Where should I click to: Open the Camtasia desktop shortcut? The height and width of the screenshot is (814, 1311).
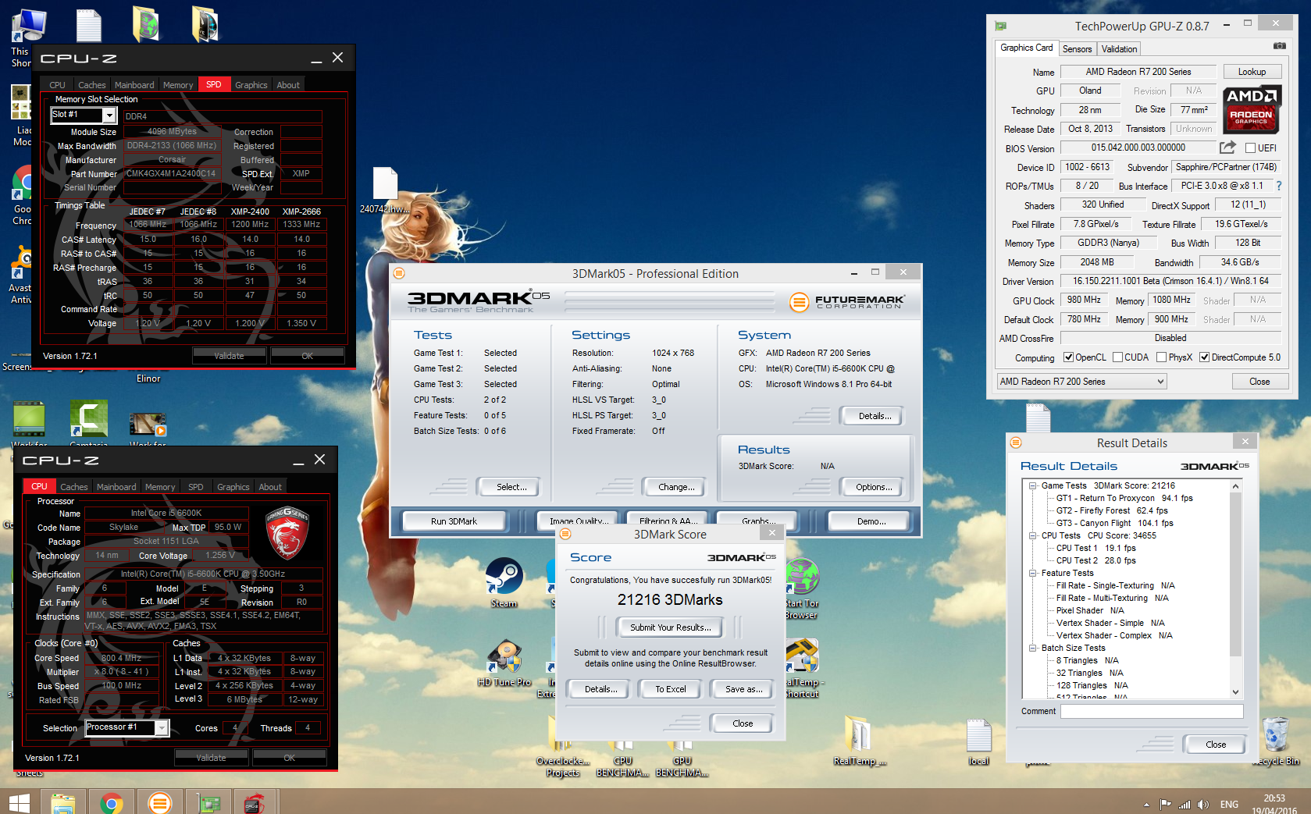click(88, 425)
